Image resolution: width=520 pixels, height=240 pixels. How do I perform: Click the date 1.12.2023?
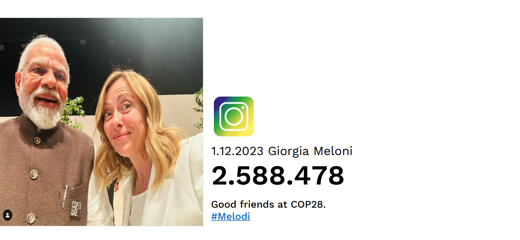[237, 151]
